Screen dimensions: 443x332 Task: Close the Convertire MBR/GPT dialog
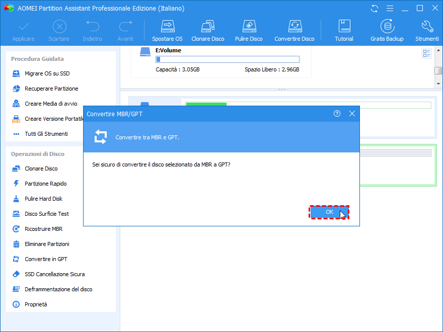tap(352, 114)
